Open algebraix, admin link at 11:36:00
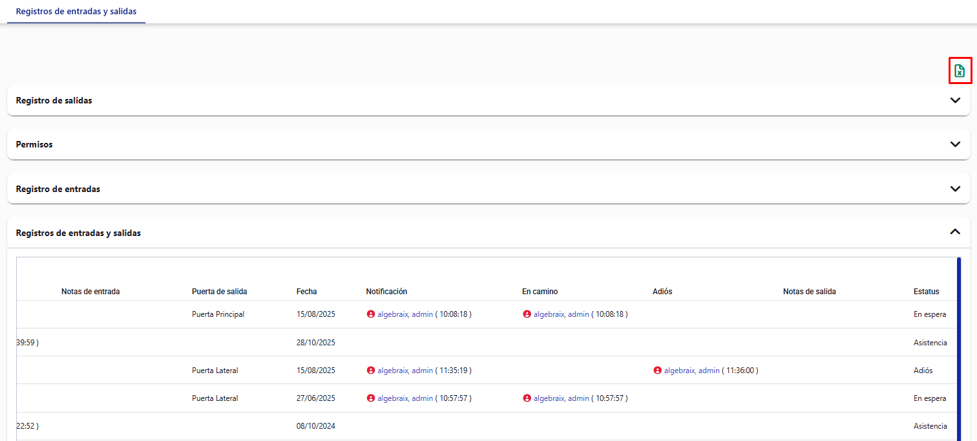This screenshot has height=441, width=977. [x=691, y=371]
